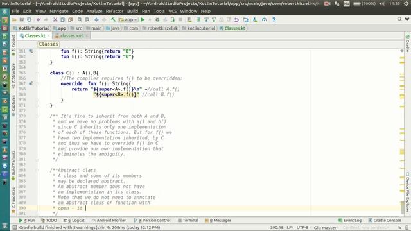Open the File menu
Screen dimensions: 411x231
15,12
